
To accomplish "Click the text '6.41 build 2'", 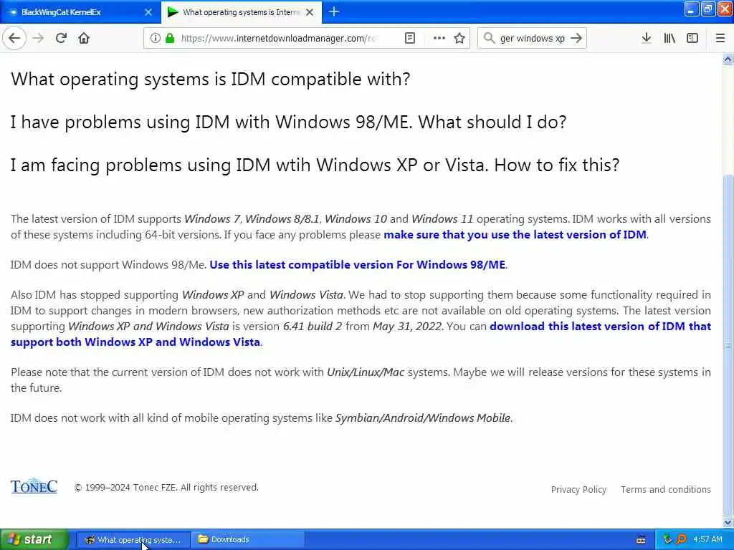I will click(x=313, y=327).
